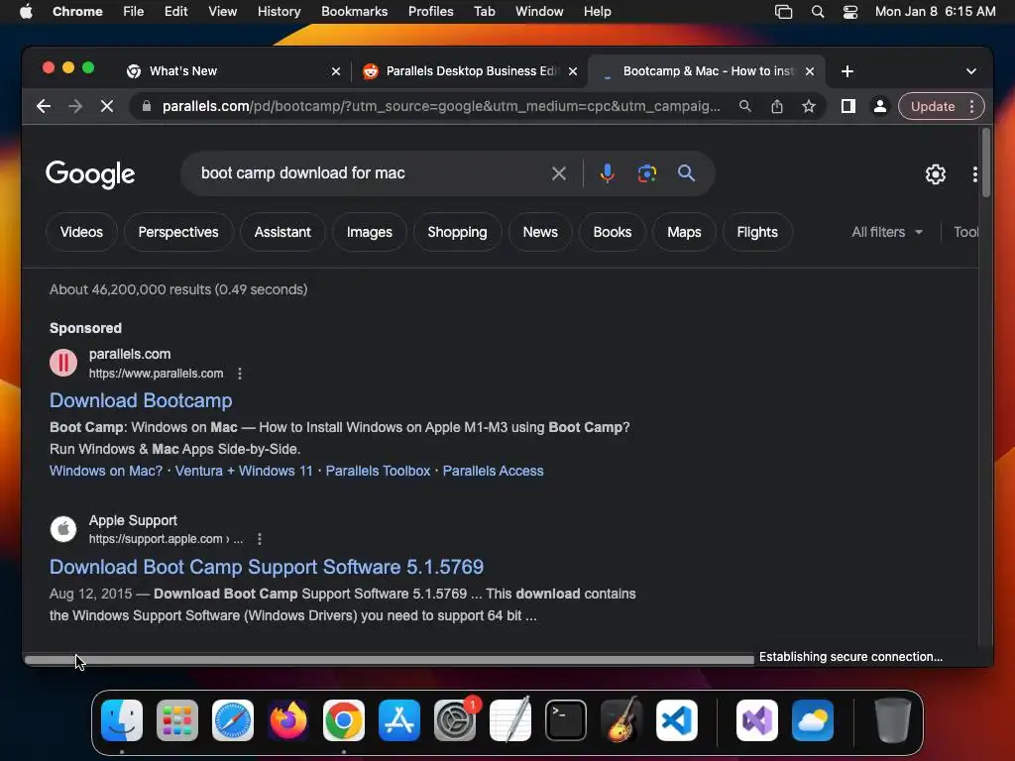This screenshot has width=1015, height=761.
Task: Open the Bookmarks menu
Action: pos(354,12)
